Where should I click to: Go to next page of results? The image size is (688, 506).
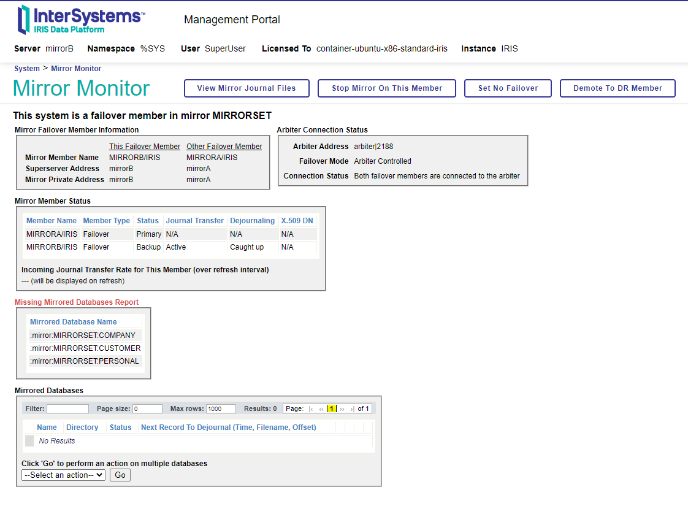[x=342, y=408]
